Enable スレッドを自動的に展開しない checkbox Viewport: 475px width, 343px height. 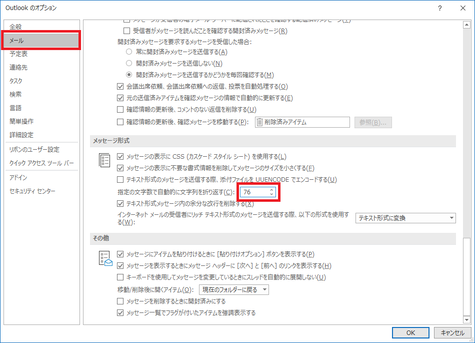pyautogui.click(x=120, y=277)
